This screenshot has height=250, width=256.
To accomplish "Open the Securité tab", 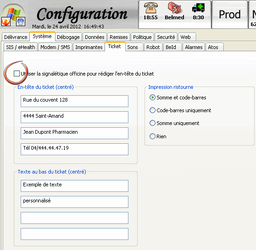I will click(x=166, y=37).
